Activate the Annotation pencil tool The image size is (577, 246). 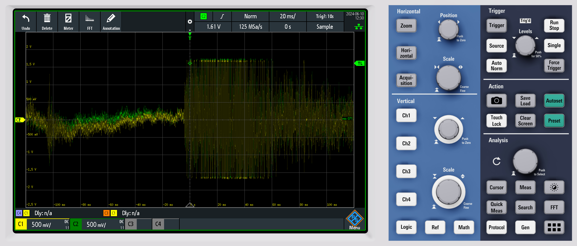(111, 19)
